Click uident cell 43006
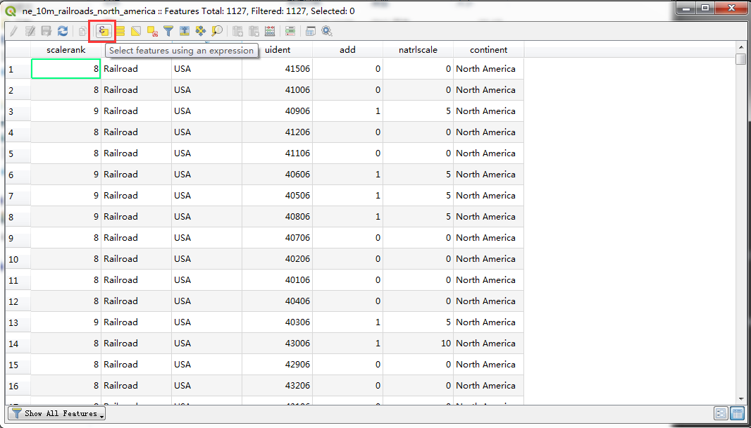The height and width of the screenshot is (428, 751). (x=278, y=344)
